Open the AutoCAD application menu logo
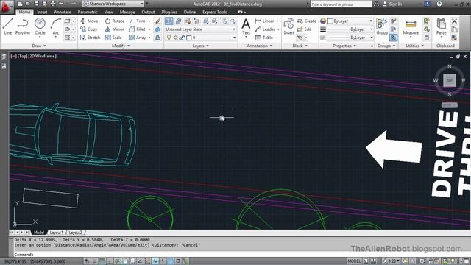 coord(7,6)
